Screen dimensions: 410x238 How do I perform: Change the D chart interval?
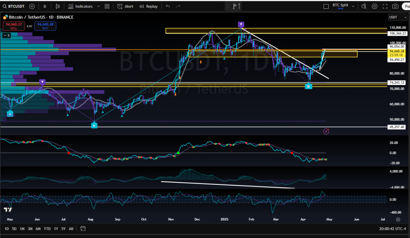[x=45, y=6]
